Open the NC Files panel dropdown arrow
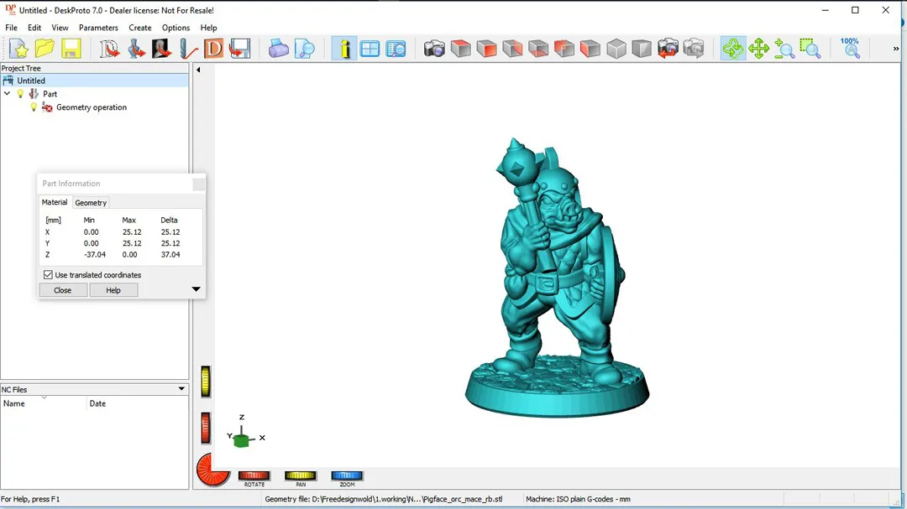Screen dimensions: 907x509 [181, 389]
